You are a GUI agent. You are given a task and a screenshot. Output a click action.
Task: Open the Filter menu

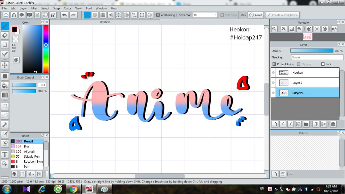coord(34,8)
